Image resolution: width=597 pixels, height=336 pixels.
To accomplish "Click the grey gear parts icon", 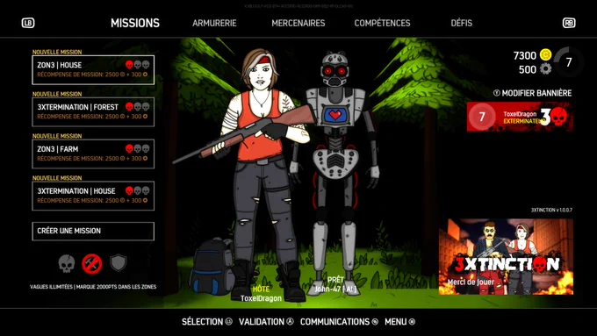I will 545,69.
